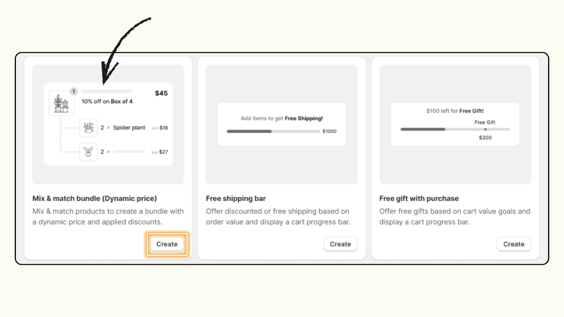
Task: Open the Free gift preview panel
Action: click(455, 124)
